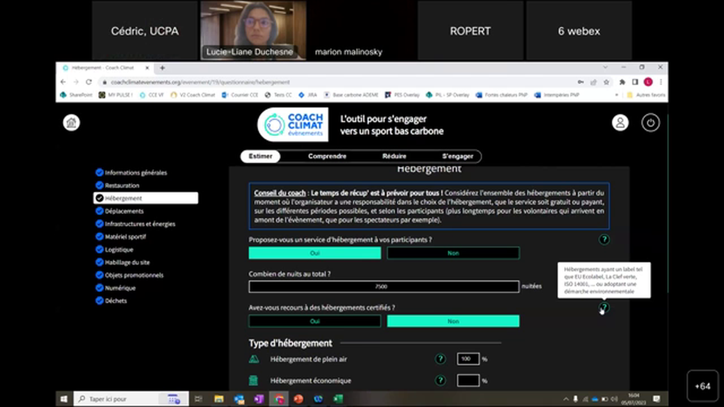This screenshot has height=407, width=724.
Task: Click the total nuitées input field
Action: pyautogui.click(x=383, y=287)
